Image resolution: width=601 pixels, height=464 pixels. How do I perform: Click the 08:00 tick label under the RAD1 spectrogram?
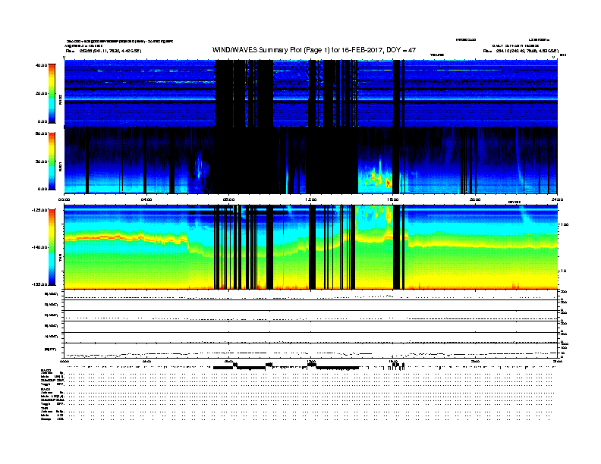click(x=228, y=199)
